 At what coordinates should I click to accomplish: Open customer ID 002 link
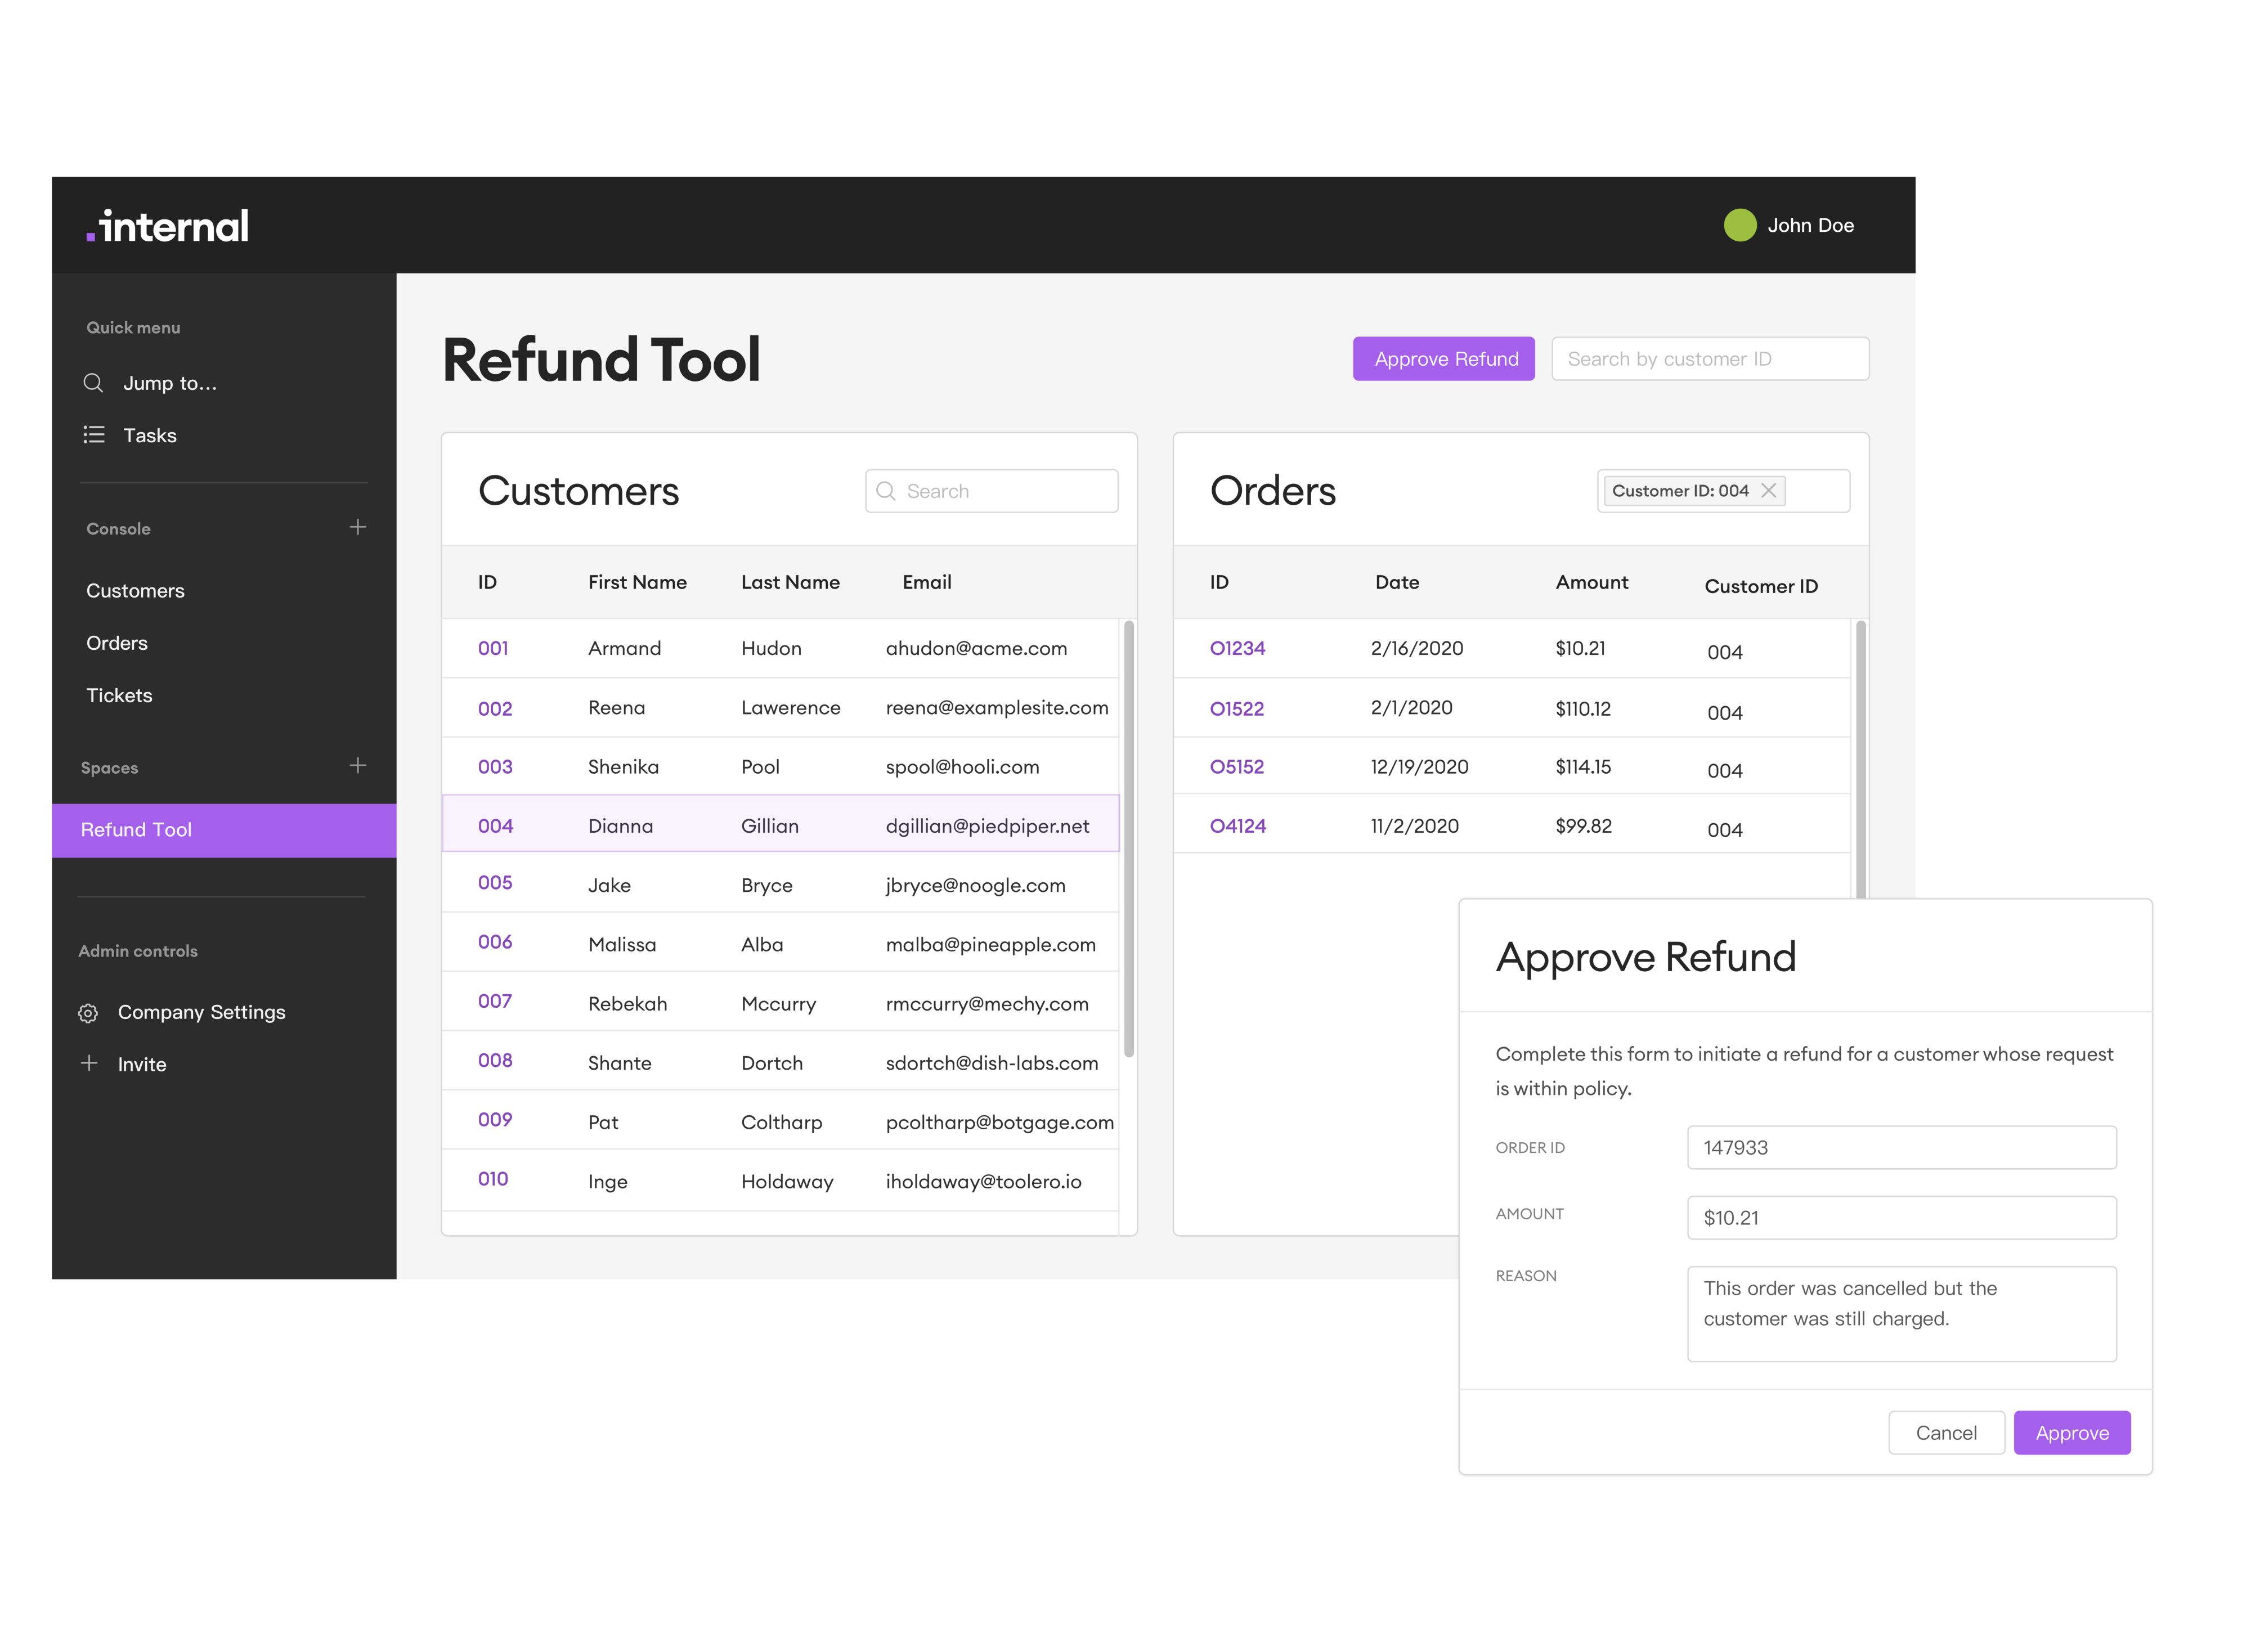495,709
